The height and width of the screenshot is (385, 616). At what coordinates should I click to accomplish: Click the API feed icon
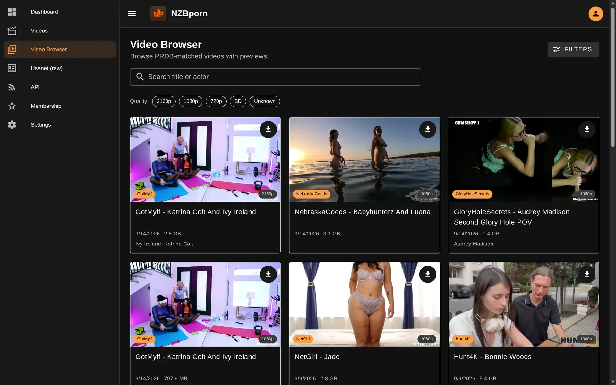tap(12, 87)
